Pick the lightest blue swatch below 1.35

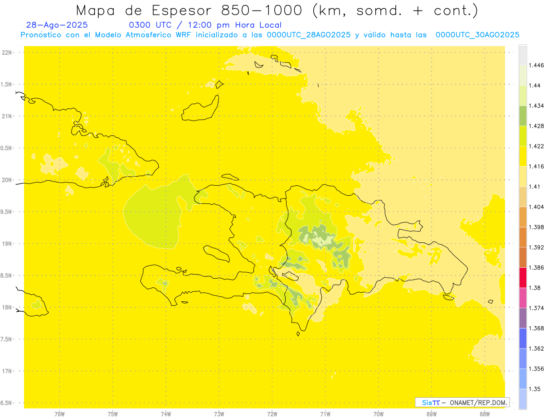click(523, 399)
